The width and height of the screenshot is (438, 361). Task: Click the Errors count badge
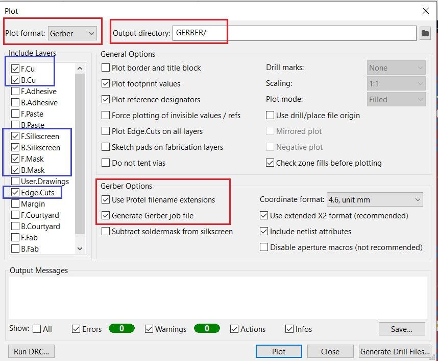pos(121,328)
